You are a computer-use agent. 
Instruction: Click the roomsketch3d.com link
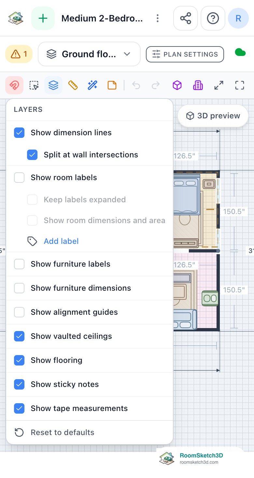click(x=199, y=462)
